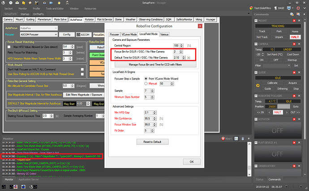This screenshot has height=191, width=309.
Task: Adjust the Focus Bin spinner arrows
Action: click(x=181, y=52)
